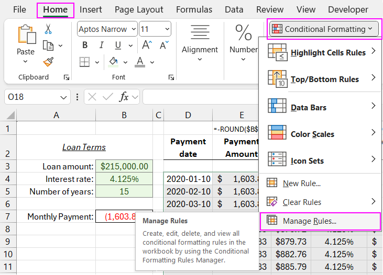Viewport: 383px width, 275px height.
Task: Select the 4.125% interest rate cell in B4
Action: (x=124, y=179)
